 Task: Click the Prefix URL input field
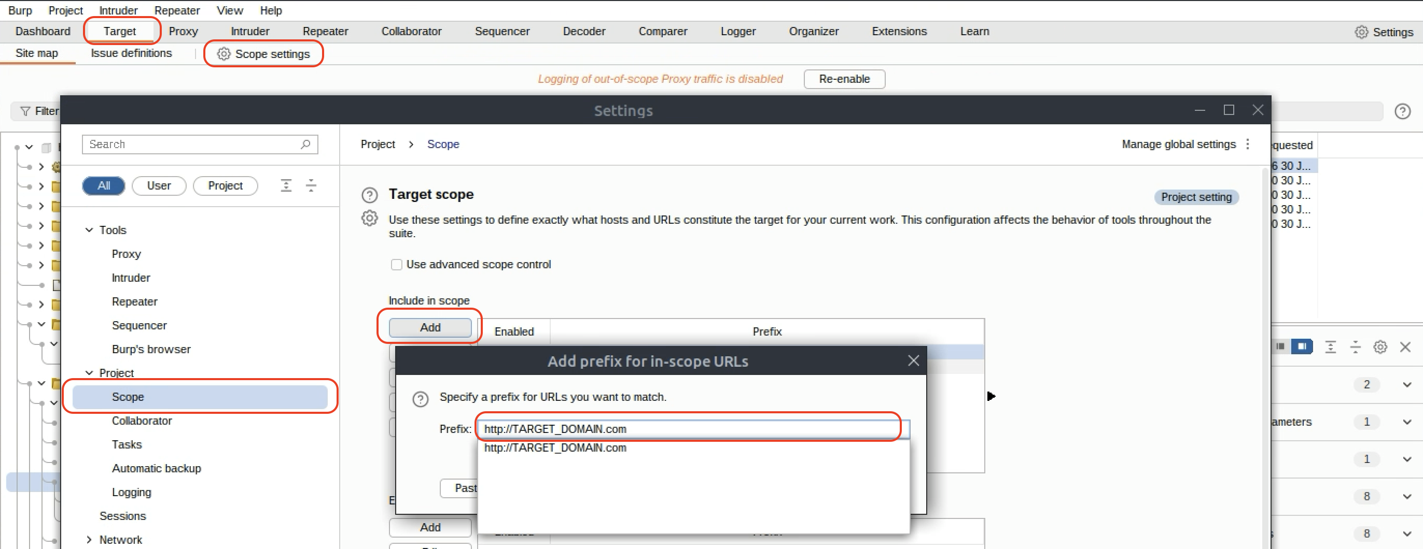pos(693,429)
